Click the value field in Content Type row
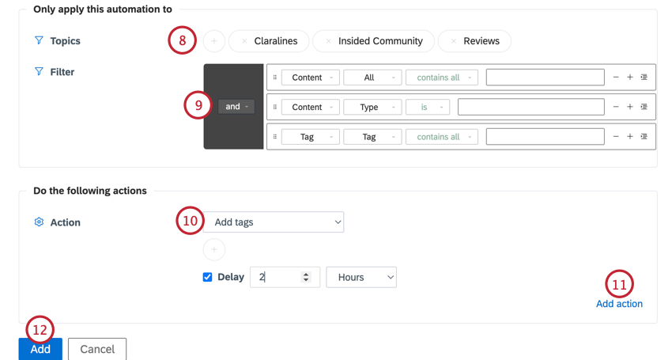 point(531,108)
